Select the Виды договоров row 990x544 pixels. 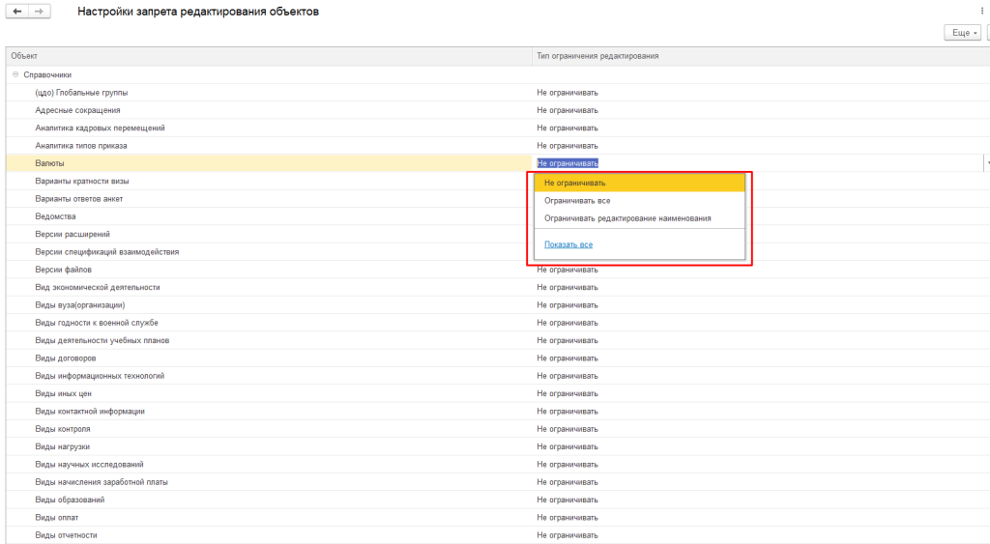click(66, 358)
